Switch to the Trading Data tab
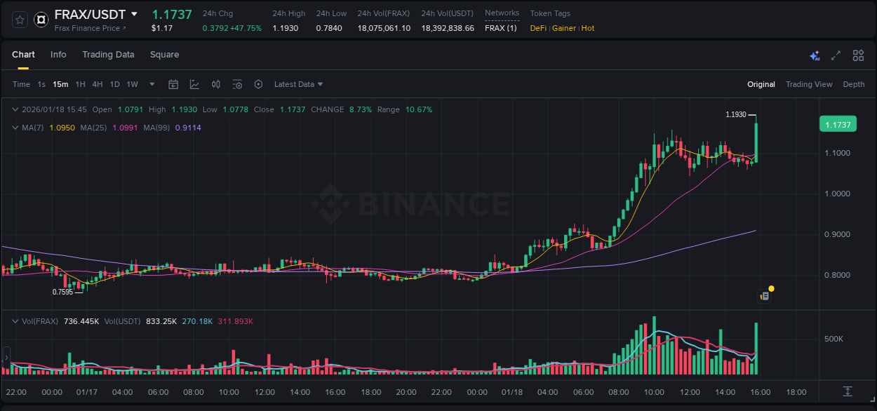Screen dimensions: 877x411 point(108,55)
